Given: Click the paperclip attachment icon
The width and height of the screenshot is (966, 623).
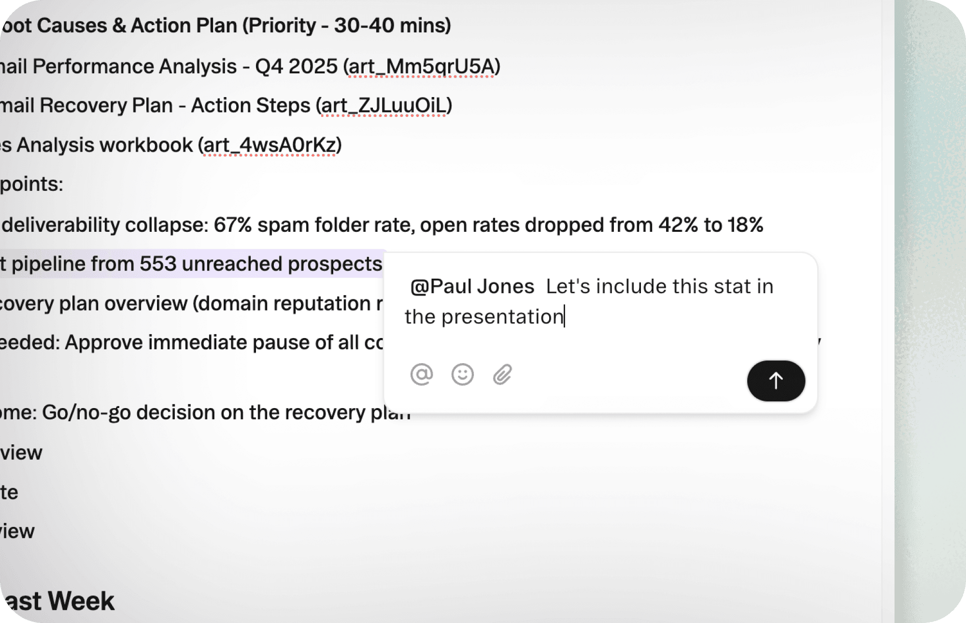Looking at the screenshot, I should point(502,375).
